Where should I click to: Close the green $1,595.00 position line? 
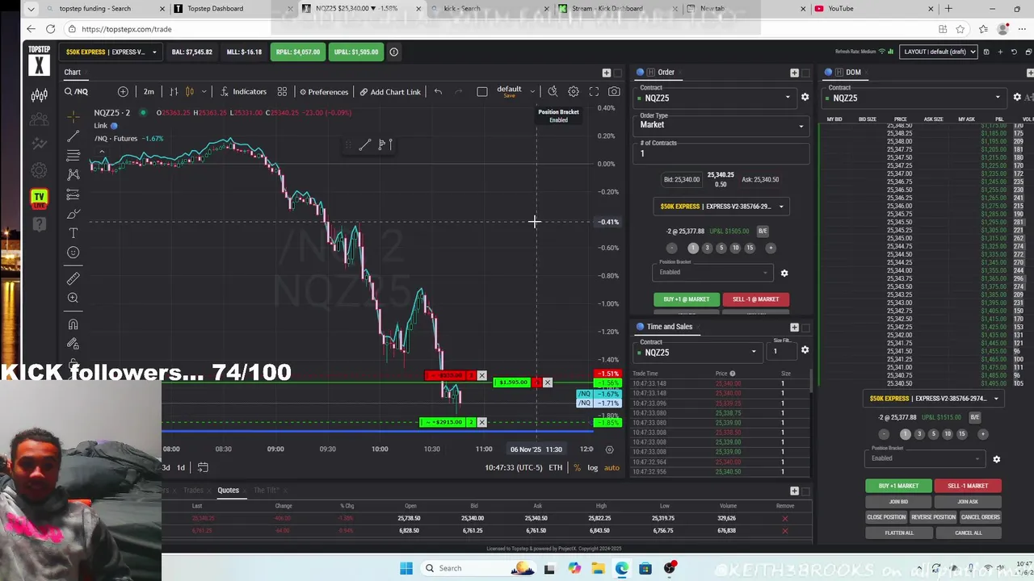tap(547, 382)
